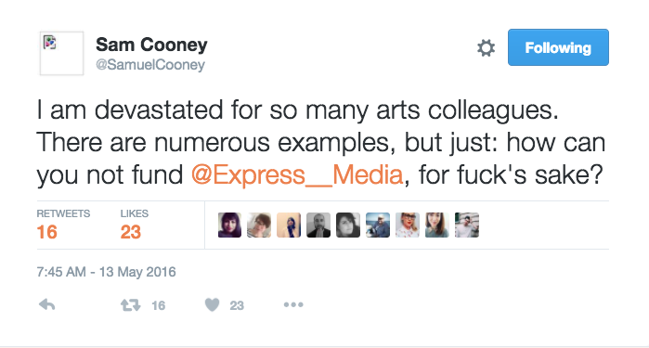Screen dimensions: 649x348
Task: Like the tweet with heart icon
Action: point(212,305)
